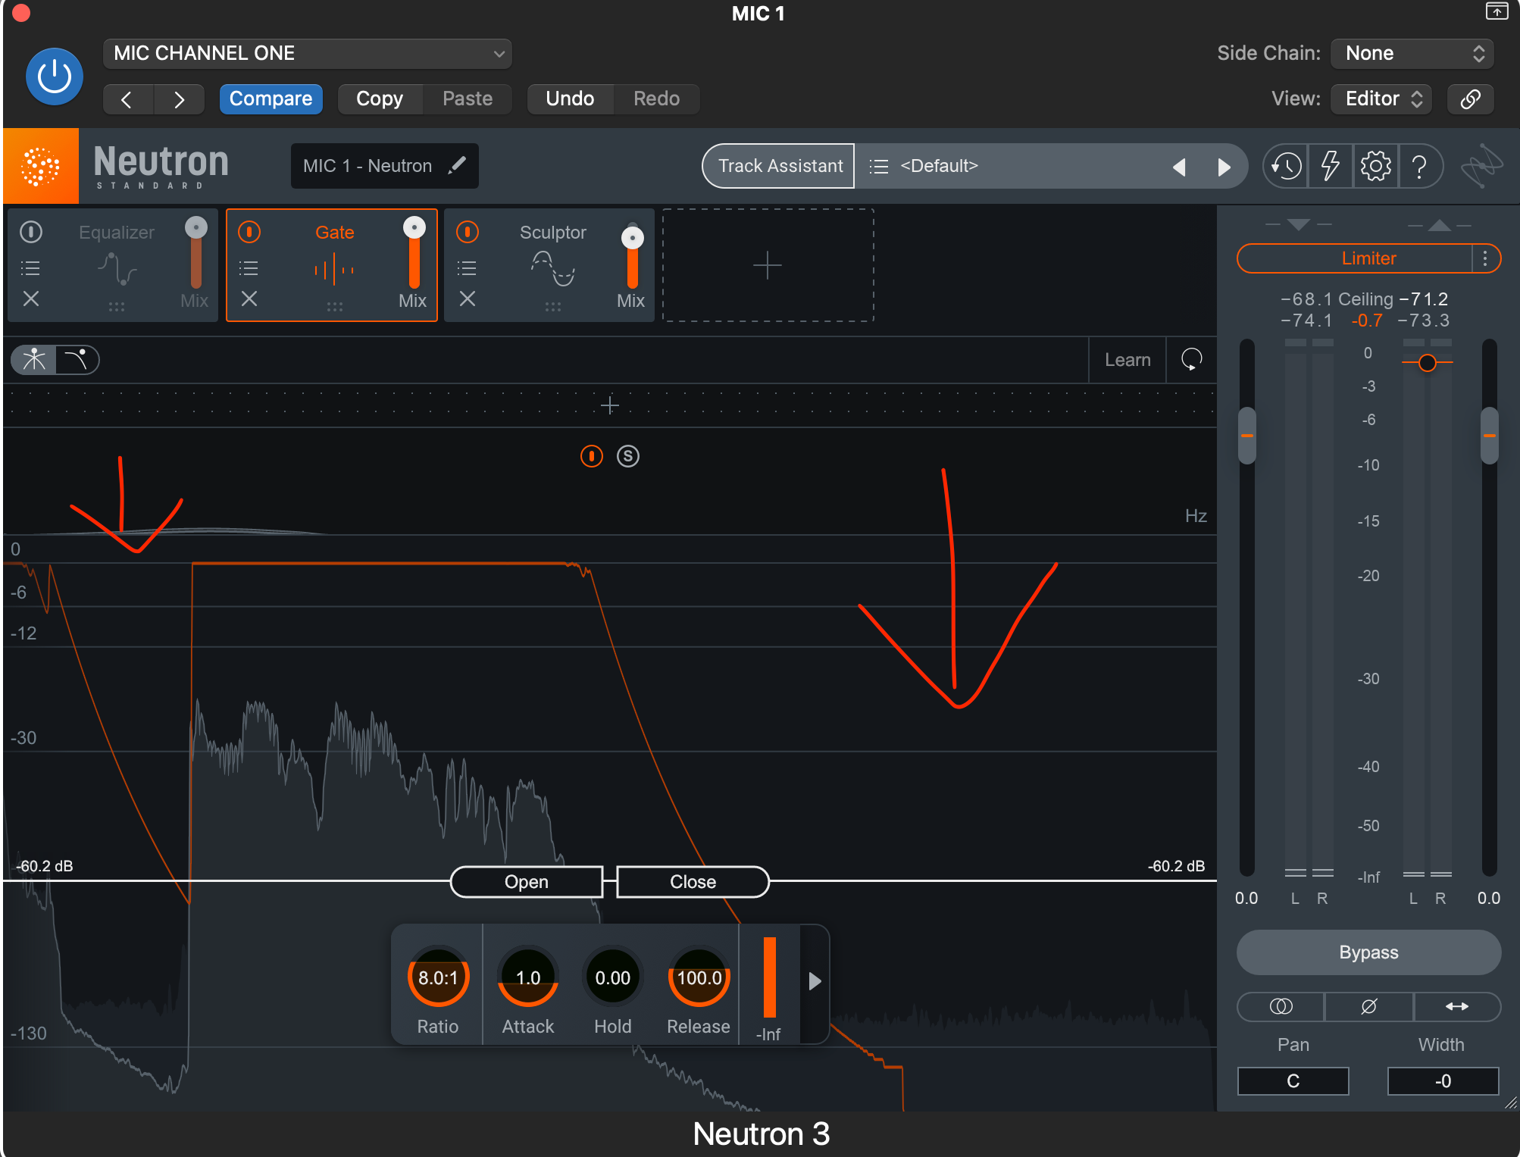Select the zero-latency lightning icon
This screenshot has width=1520, height=1157.
click(x=1330, y=165)
